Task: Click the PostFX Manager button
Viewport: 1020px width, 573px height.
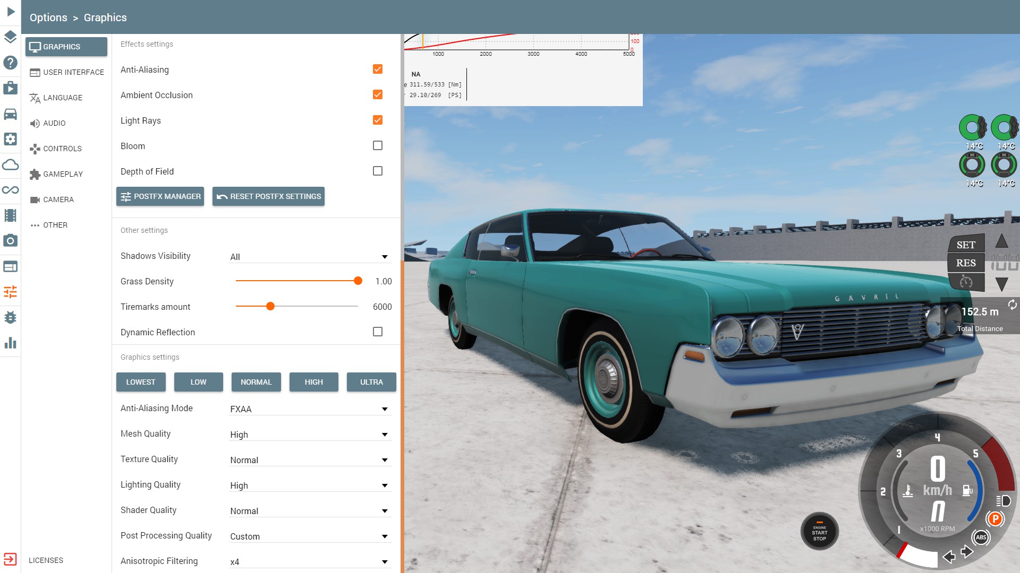Action: [160, 196]
